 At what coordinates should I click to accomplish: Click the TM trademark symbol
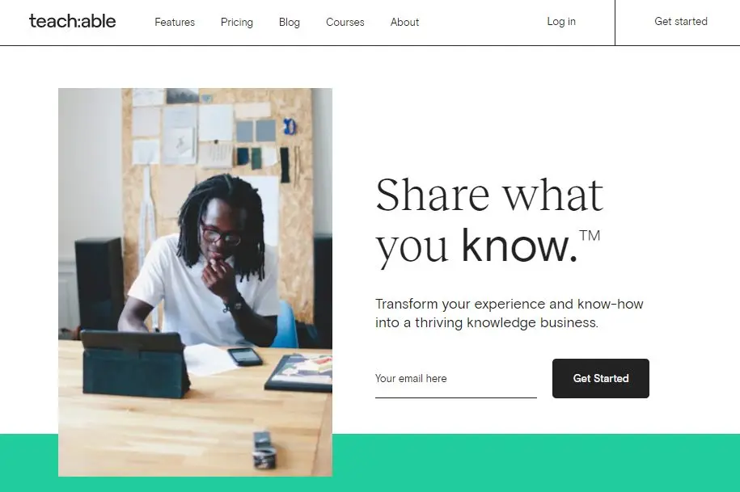[x=590, y=236]
